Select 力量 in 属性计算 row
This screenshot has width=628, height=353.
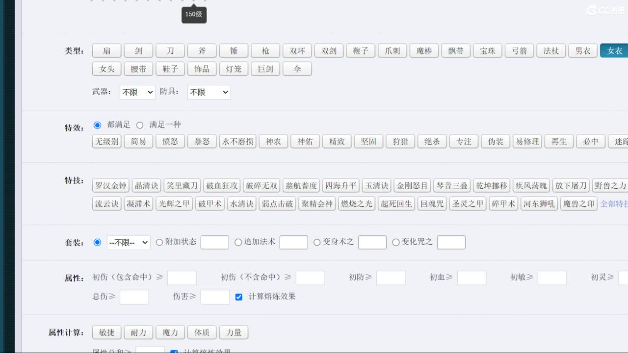pyautogui.click(x=234, y=332)
